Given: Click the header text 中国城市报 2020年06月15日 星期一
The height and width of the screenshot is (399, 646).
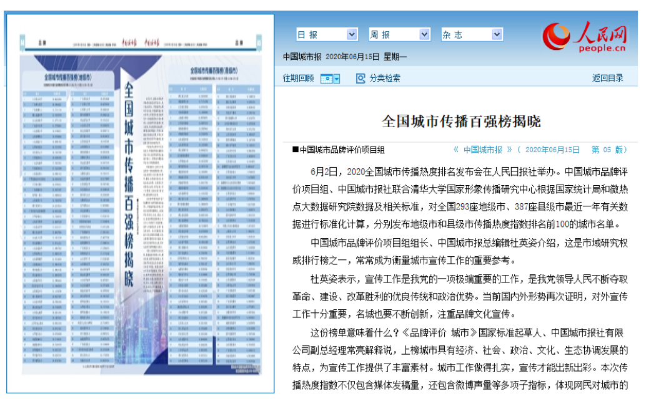Looking at the screenshot, I should tap(345, 57).
